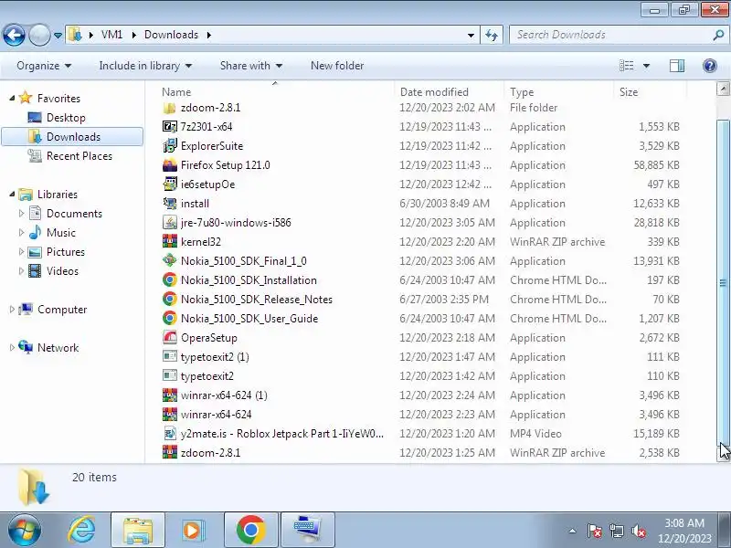
Task: Select the kernel32 WinRAR archive icon
Action: point(170,241)
